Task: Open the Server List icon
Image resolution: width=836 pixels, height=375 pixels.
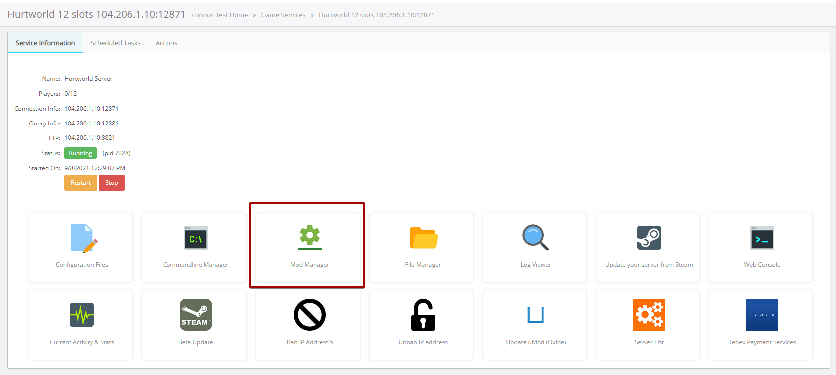Action: pyautogui.click(x=649, y=315)
